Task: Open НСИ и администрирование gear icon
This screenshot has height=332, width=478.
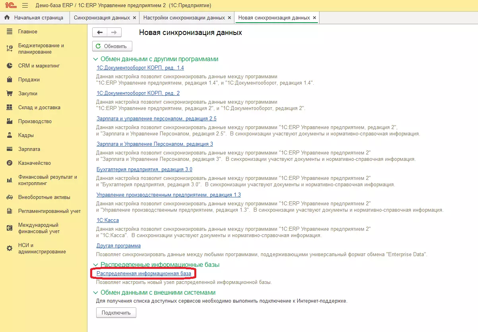Action: [x=10, y=248]
